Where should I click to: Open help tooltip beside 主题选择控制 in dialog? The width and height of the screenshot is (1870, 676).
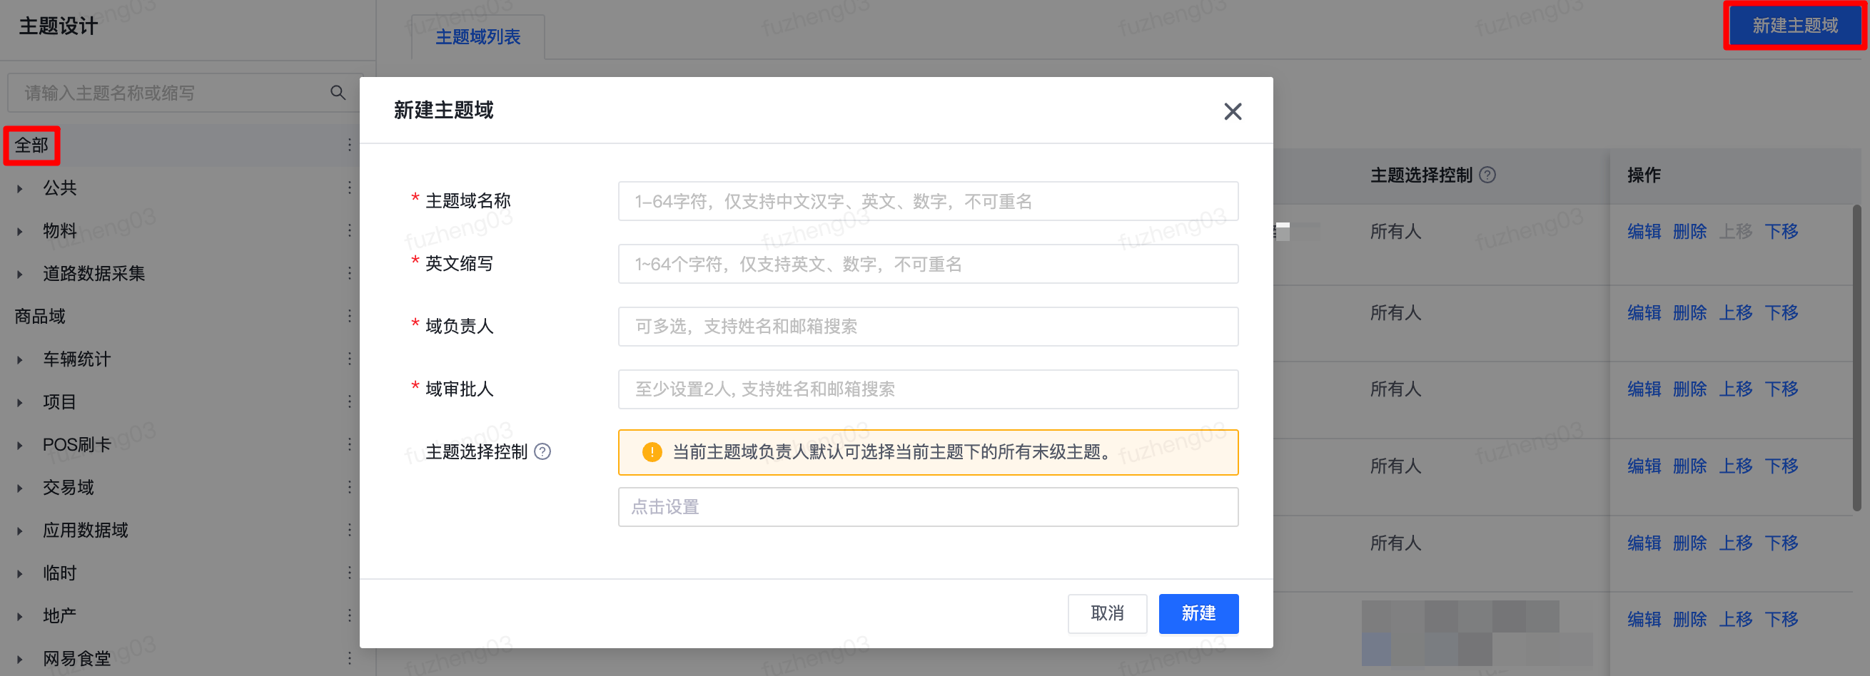542,452
